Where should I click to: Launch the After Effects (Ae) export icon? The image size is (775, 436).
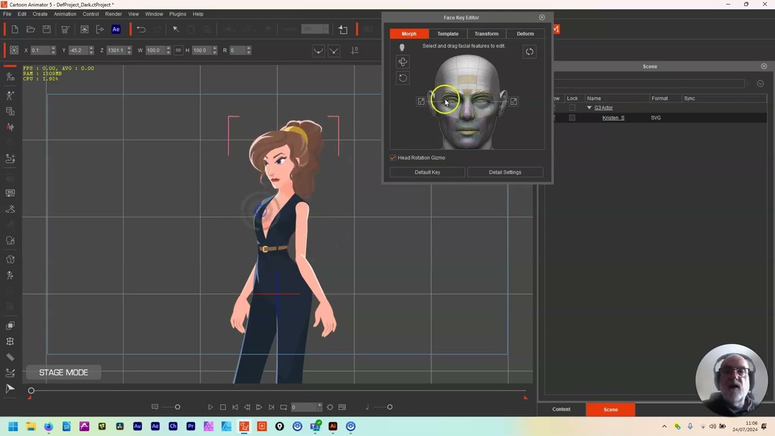pos(116,29)
